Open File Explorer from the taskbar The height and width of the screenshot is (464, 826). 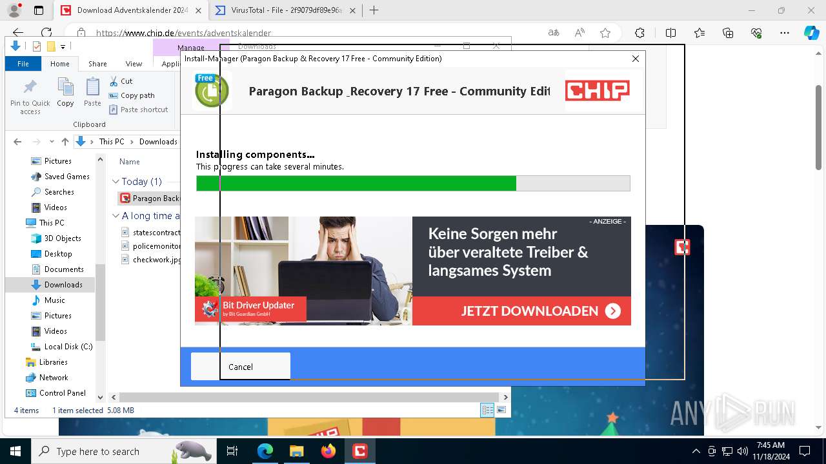pyautogui.click(x=296, y=451)
